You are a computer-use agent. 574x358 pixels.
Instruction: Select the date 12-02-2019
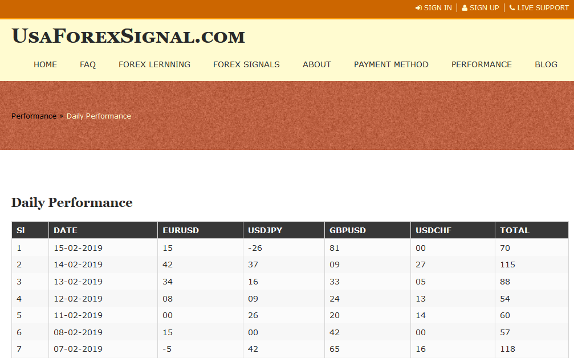coord(78,299)
